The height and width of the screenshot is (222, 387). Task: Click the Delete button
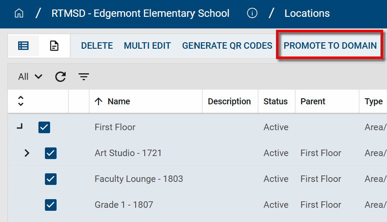click(97, 46)
